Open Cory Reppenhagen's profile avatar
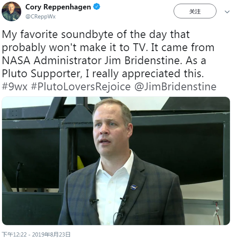 [11, 11]
